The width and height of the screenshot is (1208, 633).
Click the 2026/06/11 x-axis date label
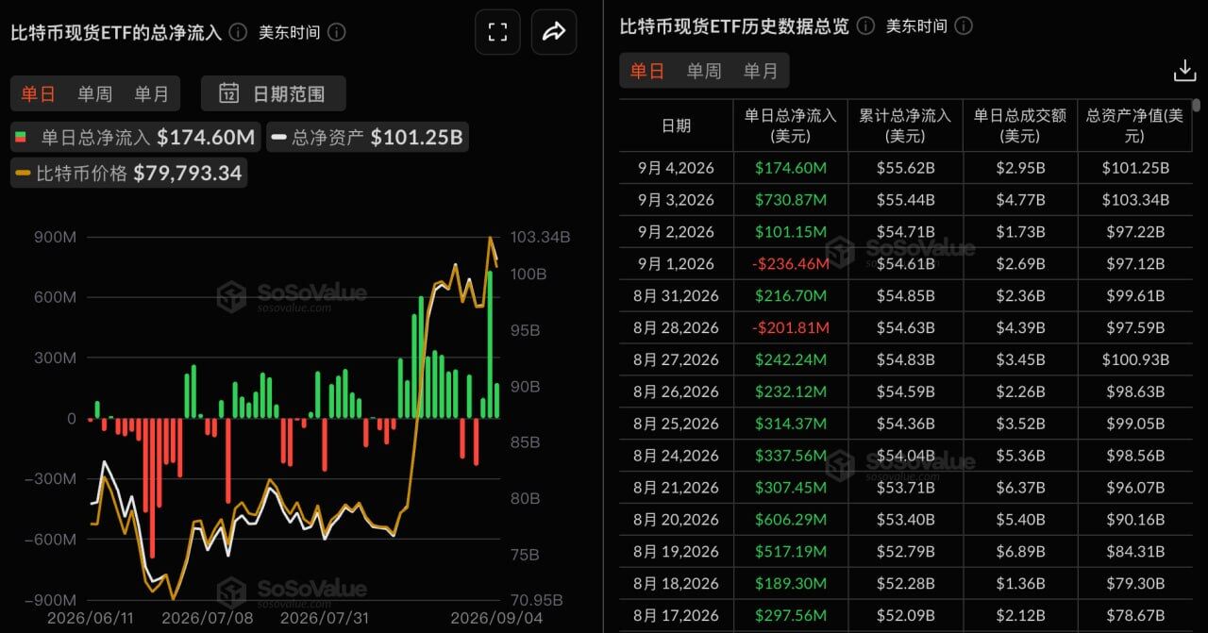tap(89, 618)
